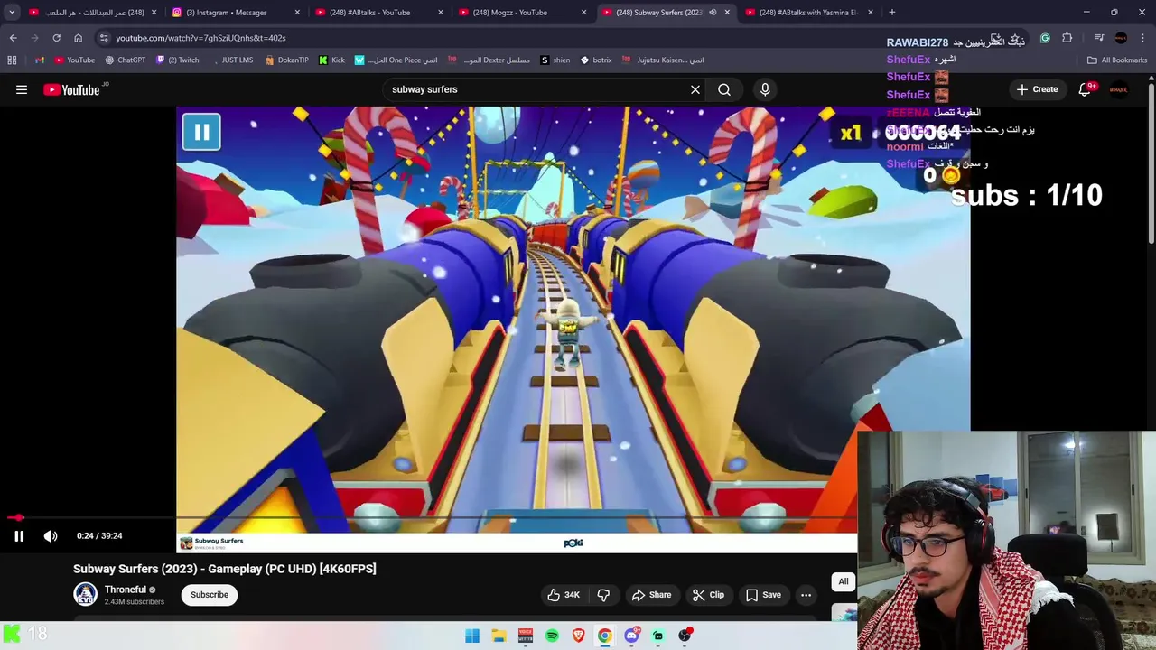Share the video
The image size is (1156, 650).
[651, 595]
